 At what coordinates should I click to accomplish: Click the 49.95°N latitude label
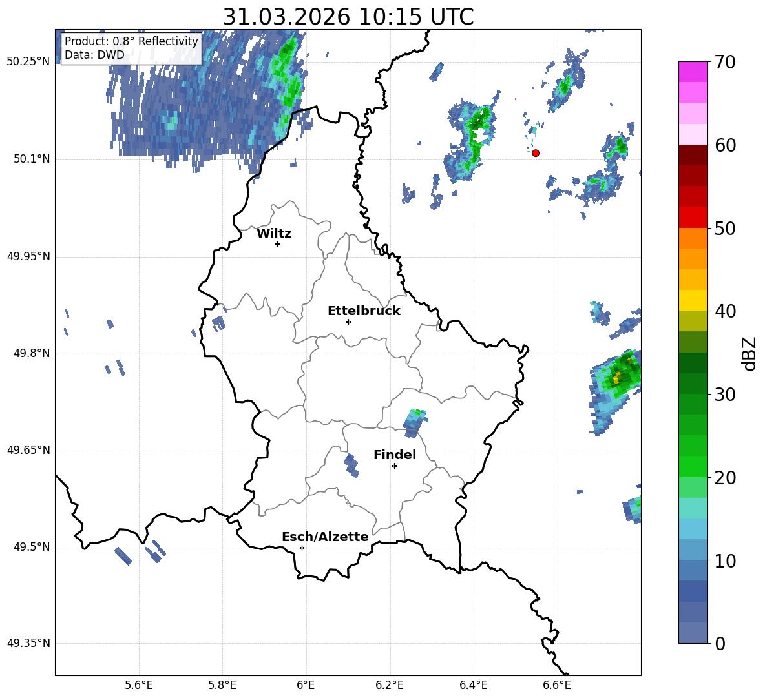[x=28, y=256]
